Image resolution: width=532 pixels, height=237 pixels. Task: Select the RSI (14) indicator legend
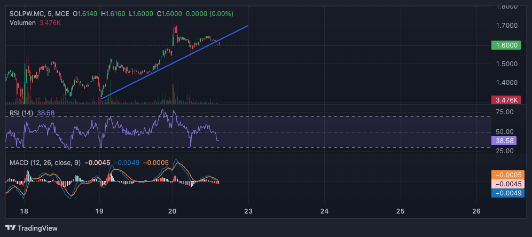tap(21, 113)
